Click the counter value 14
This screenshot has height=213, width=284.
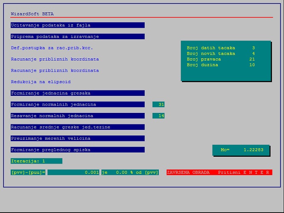(159, 116)
